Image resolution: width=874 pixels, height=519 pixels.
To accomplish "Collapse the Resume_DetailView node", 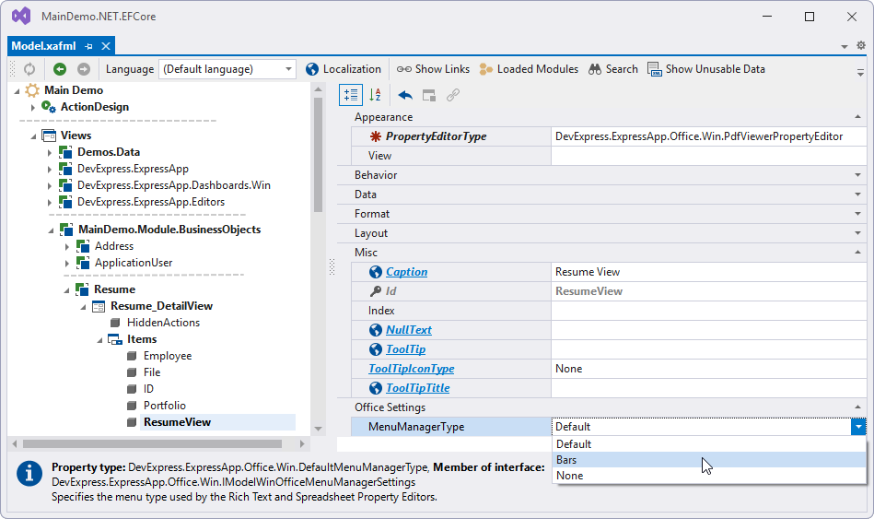I will click(83, 307).
